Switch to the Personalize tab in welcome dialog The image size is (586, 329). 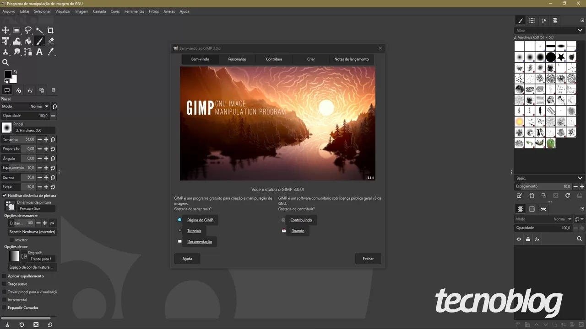(x=237, y=59)
